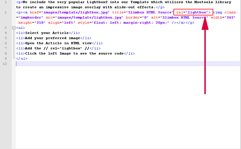
Task: Click the width value "262"
Action: coord(230,17)
